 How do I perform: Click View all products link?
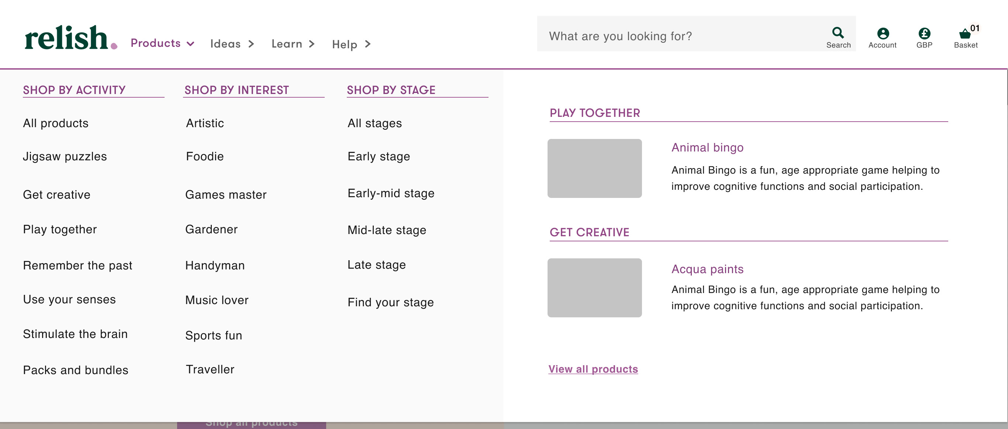pos(593,369)
